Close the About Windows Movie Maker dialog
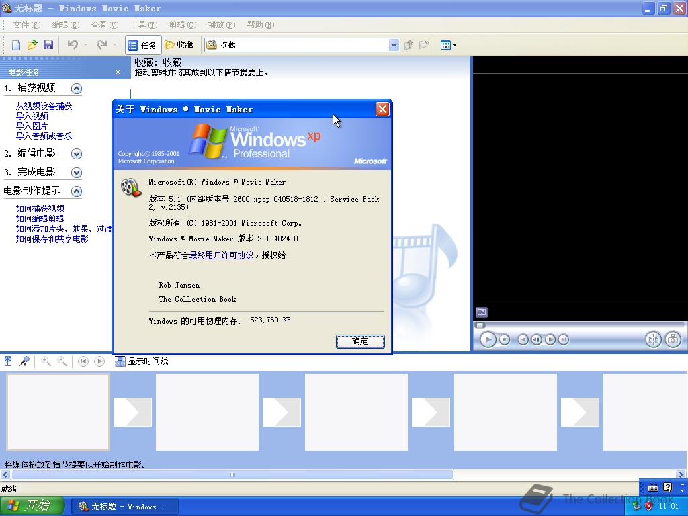This screenshot has width=688, height=516. click(x=382, y=109)
